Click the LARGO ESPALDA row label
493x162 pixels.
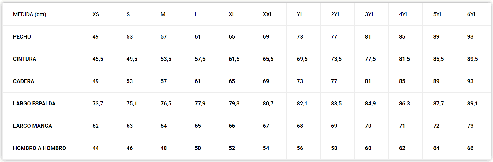[x=34, y=104]
